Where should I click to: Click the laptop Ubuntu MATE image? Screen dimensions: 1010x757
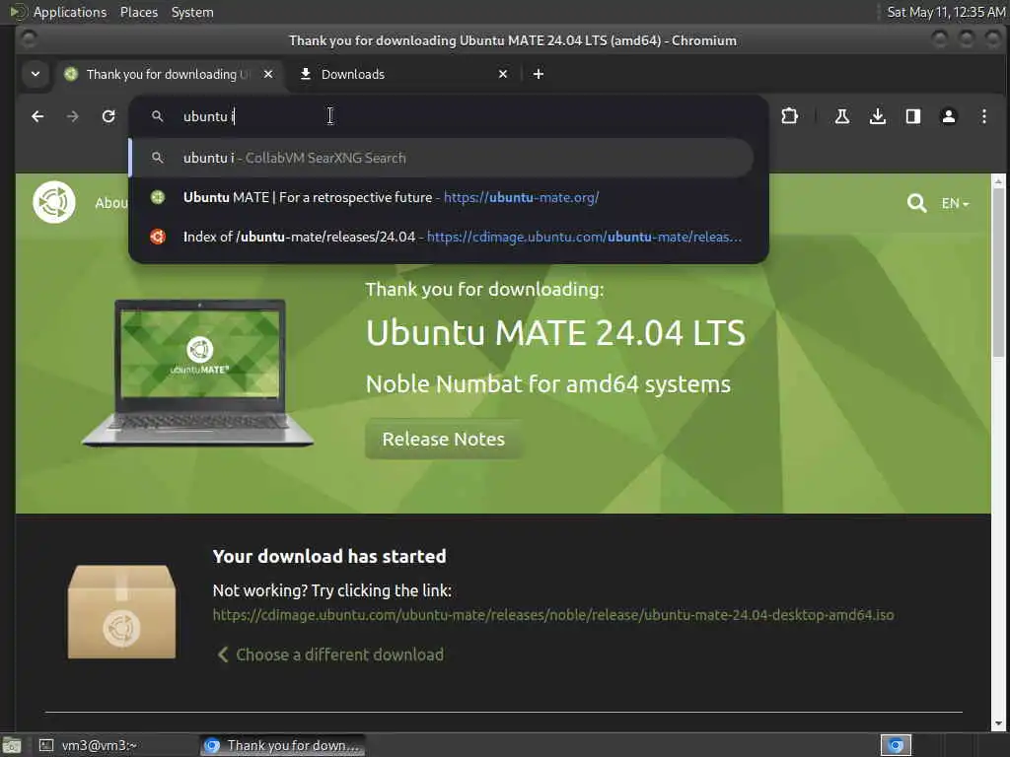click(x=198, y=374)
